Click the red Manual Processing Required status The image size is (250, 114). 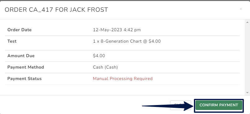(123, 78)
